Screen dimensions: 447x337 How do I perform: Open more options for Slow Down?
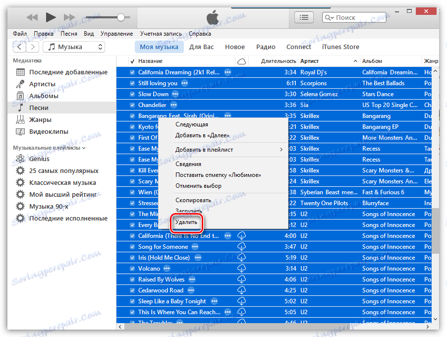pos(175,94)
